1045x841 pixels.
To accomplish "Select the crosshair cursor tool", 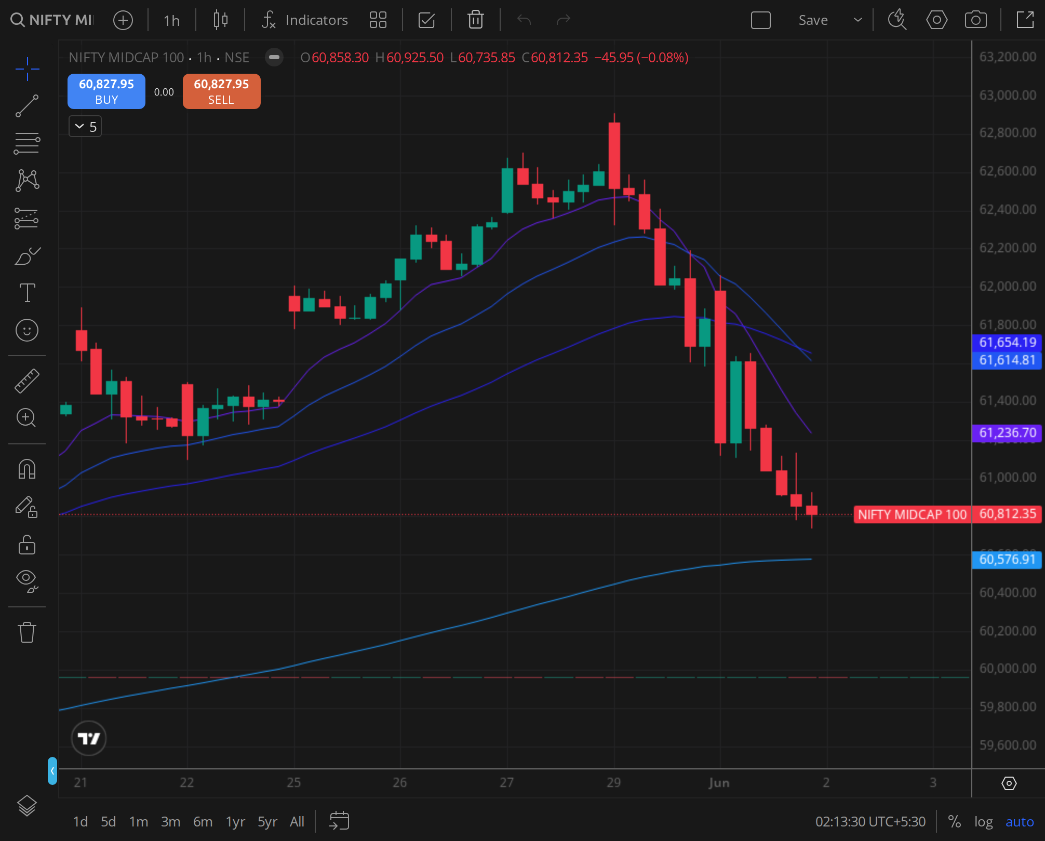I will click(27, 69).
